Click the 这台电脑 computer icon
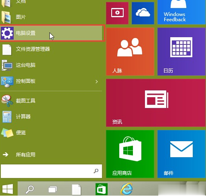Screen dimensions: 206x196 tap(7, 65)
